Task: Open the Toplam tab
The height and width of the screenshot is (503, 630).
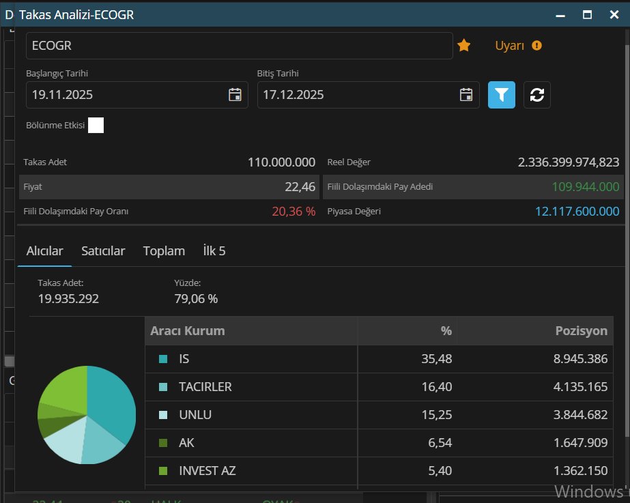Action: click(x=164, y=250)
